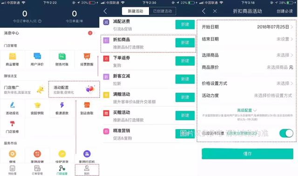The image size is (298, 176).
Task: Tap the 买赠活动 activity icon
Action: (106, 113)
